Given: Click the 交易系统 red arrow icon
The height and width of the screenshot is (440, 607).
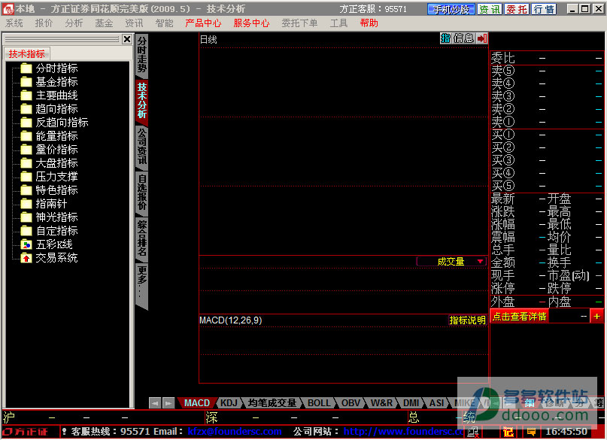Looking at the screenshot, I should click(x=26, y=258).
